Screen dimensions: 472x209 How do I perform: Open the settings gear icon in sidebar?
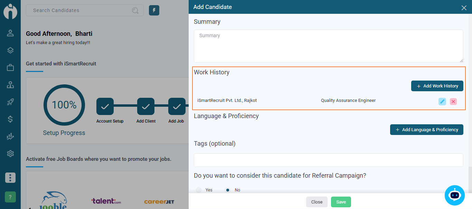coord(10,154)
